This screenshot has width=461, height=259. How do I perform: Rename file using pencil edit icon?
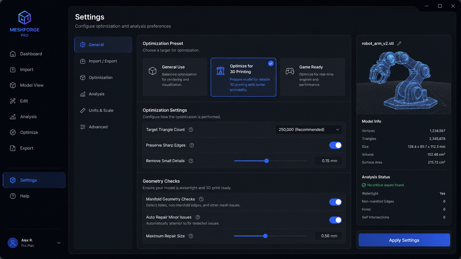pyautogui.click(x=399, y=43)
